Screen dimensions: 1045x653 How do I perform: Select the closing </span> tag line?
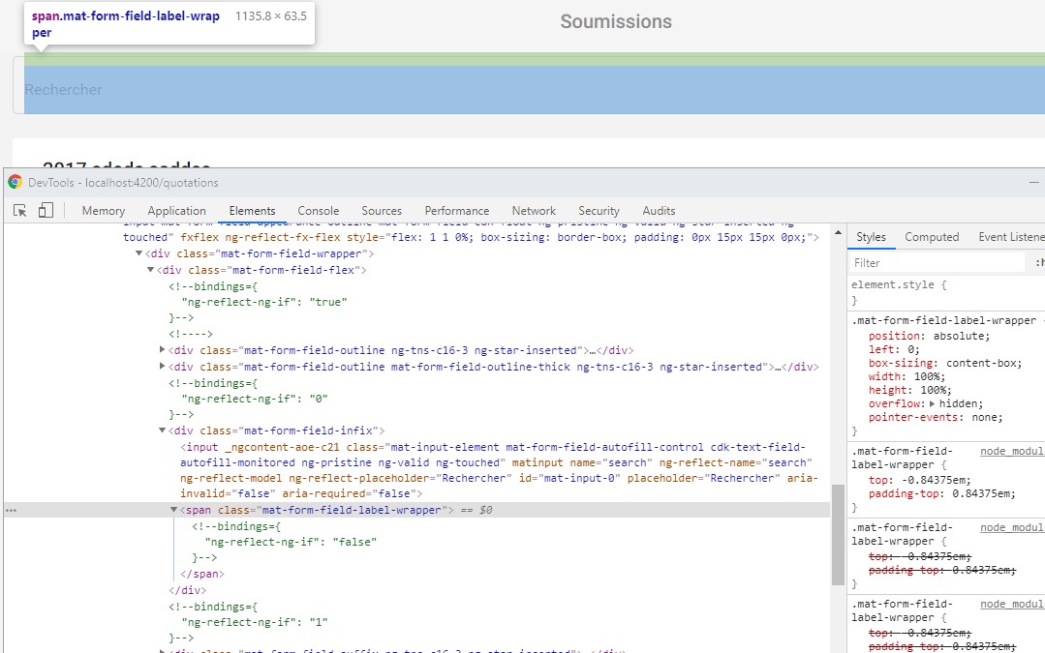click(202, 574)
